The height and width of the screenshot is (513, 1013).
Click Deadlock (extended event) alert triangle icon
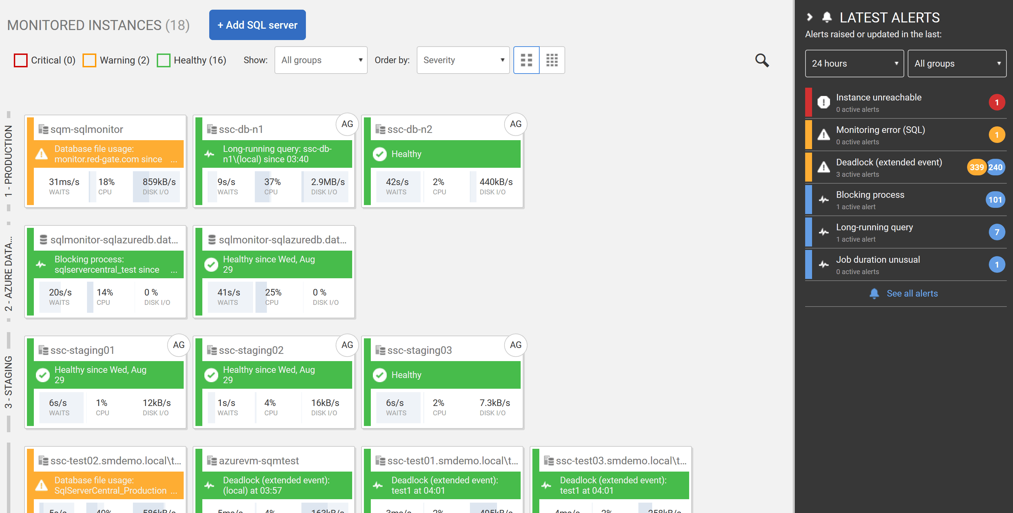[x=823, y=167]
